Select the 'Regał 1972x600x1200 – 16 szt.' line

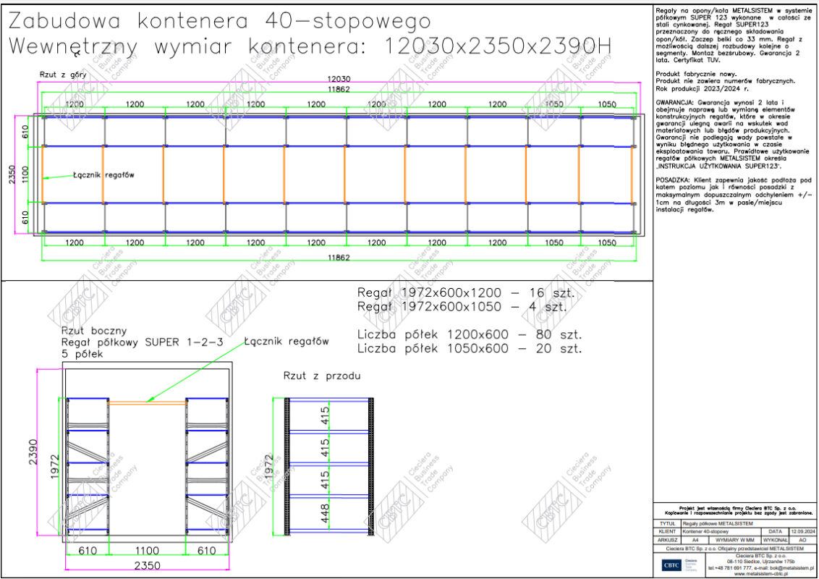pos(465,292)
